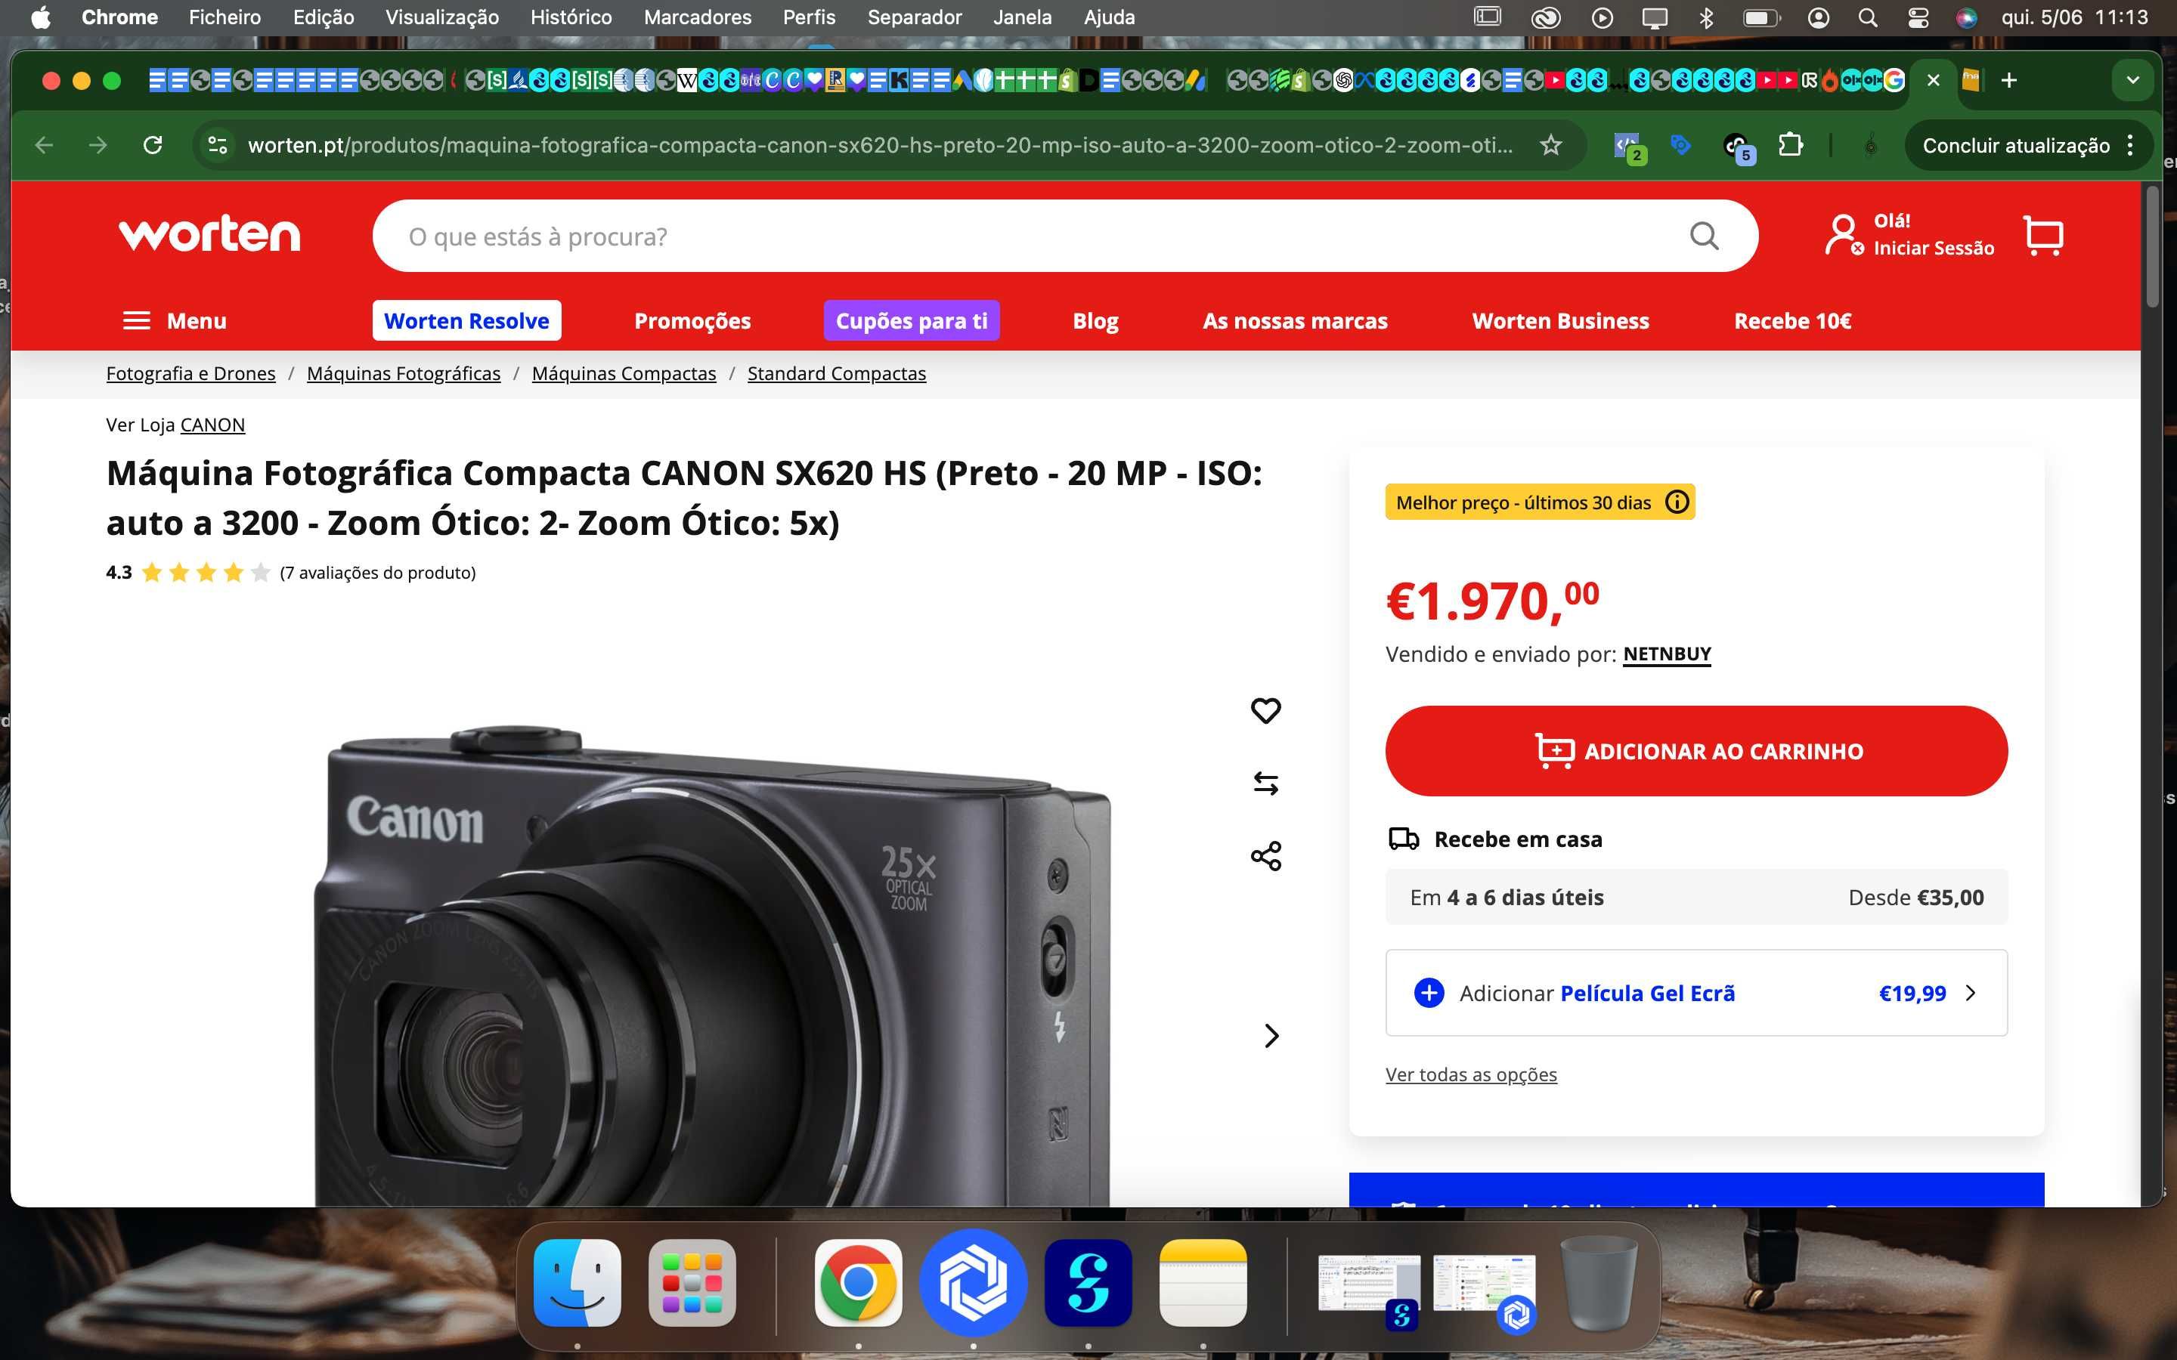Open Máquinas Fotográficas breadcrumb
The height and width of the screenshot is (1360, 2177).
coord(403,373)
